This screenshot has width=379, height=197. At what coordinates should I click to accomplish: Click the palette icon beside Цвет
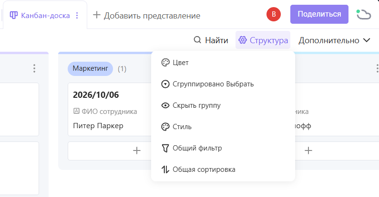(x=165, y=63)
